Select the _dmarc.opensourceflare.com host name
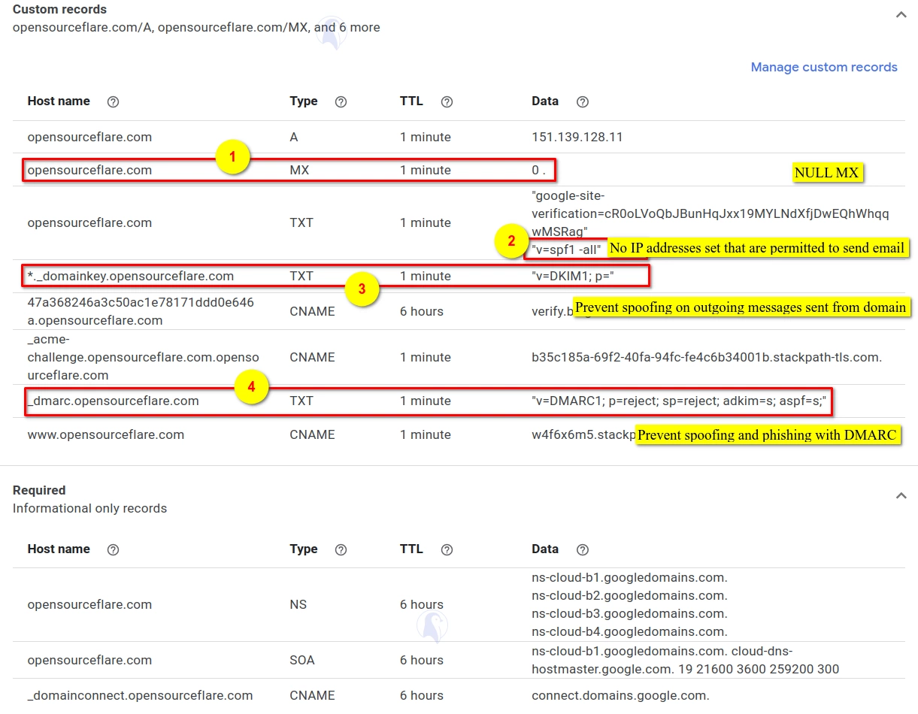Image resolution: width=918 pixels, height=714 pixels. coord(114,401)
